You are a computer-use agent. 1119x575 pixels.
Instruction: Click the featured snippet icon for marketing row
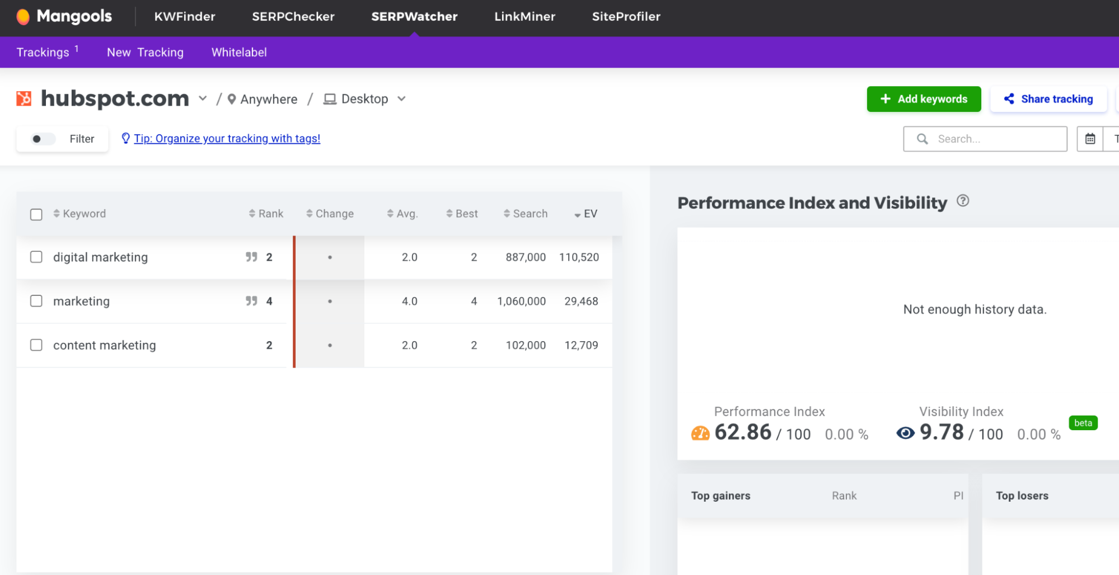click(x=251, y=301)
